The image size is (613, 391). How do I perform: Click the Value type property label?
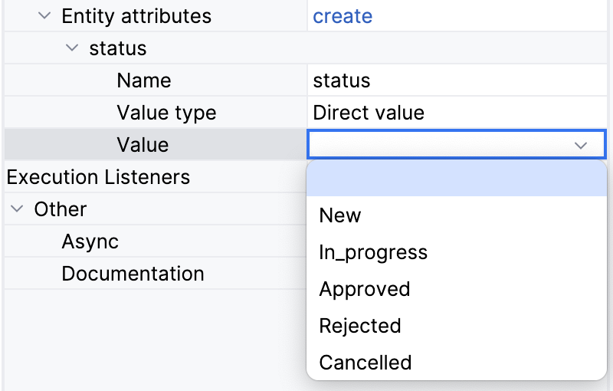(166, 113)
